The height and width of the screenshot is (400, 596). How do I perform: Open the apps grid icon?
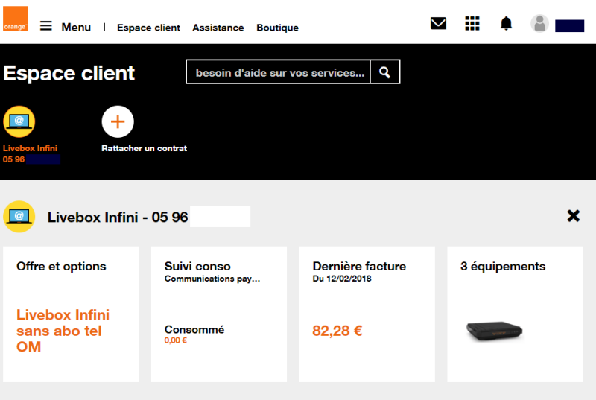point(472,23)
